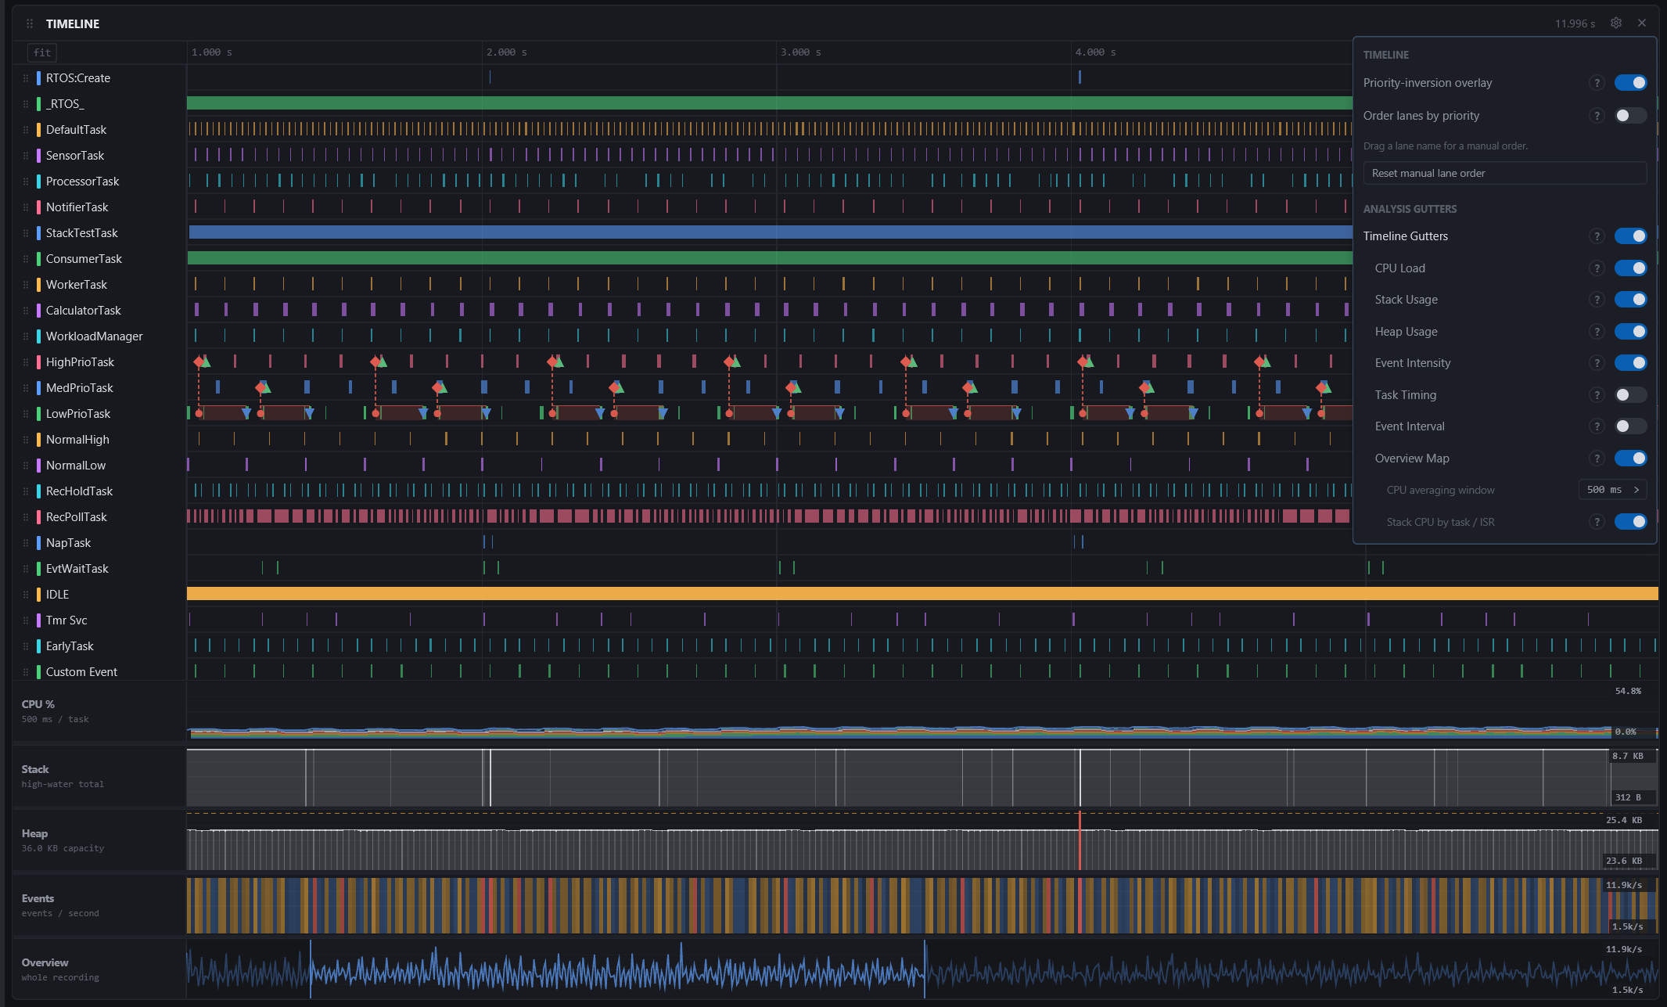This screenshot has width=1667, height=1007.
Task: Enable Order lanes by priority
Action: pos(1631,116)
